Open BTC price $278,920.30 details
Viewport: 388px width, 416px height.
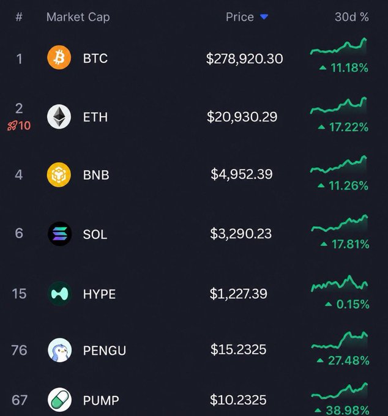tap(244, 58)
